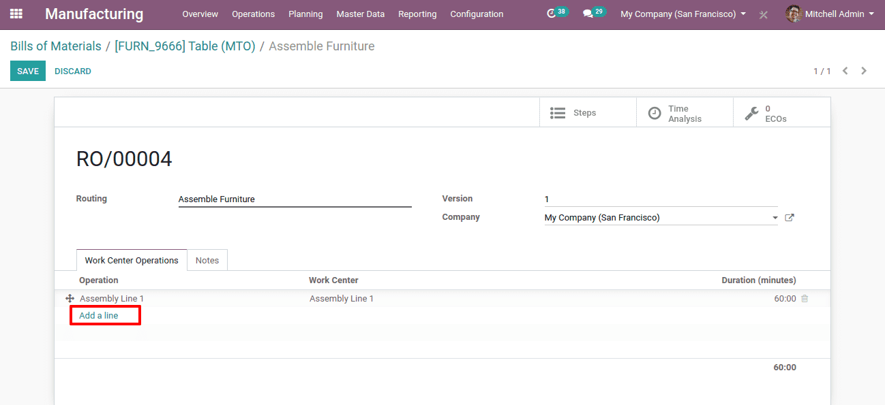
Task: Open the activities clock icon with badge 38
Action: [x=552, y=14]
